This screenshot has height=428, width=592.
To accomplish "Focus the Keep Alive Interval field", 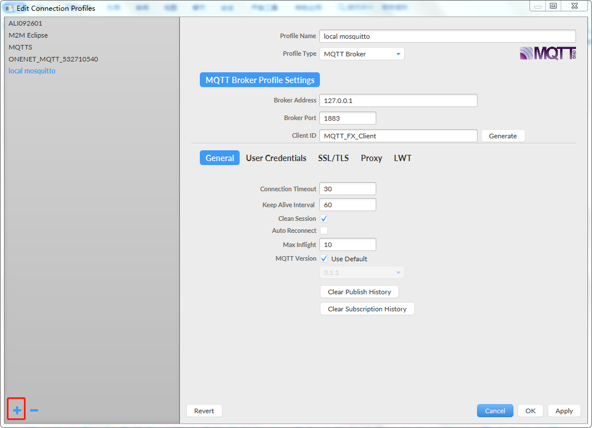I will [x=348, y=204].
